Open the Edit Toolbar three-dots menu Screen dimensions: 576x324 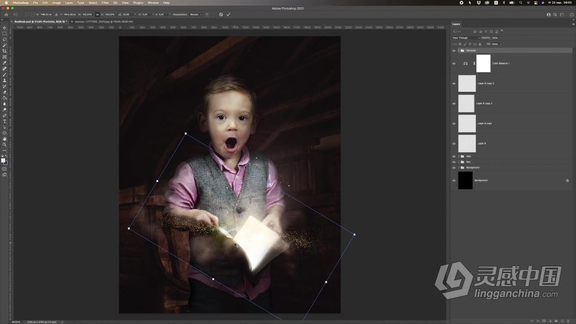[4, 151]
